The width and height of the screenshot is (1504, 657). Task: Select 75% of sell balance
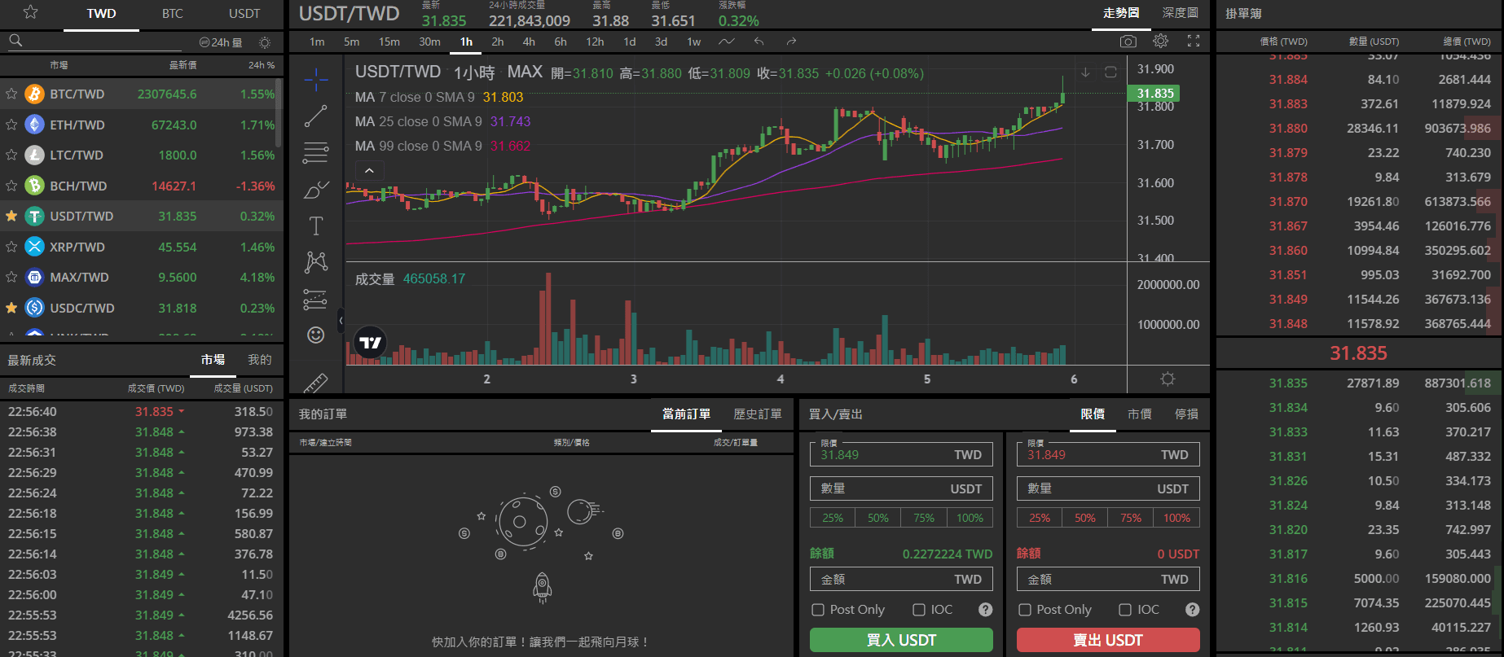pyautogui.click(x=1131, y=518)
